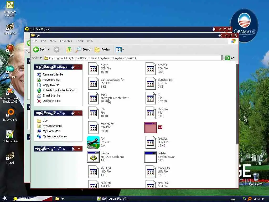Select the atc.fs4 file icon
269x202 pixels.
click(x=151, y=69)
